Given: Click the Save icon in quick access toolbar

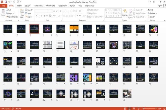Looking at the screenshot, I should (x=6, y=2).
